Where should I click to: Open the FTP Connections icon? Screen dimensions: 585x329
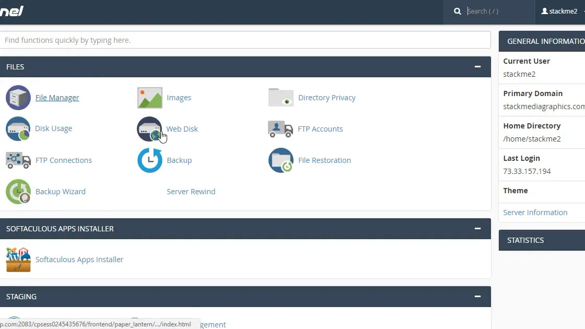[x=18, y=160]
